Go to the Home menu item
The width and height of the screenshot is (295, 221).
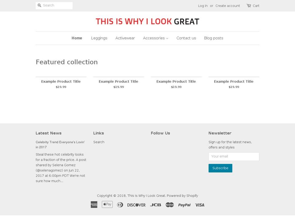click(77, 38)
